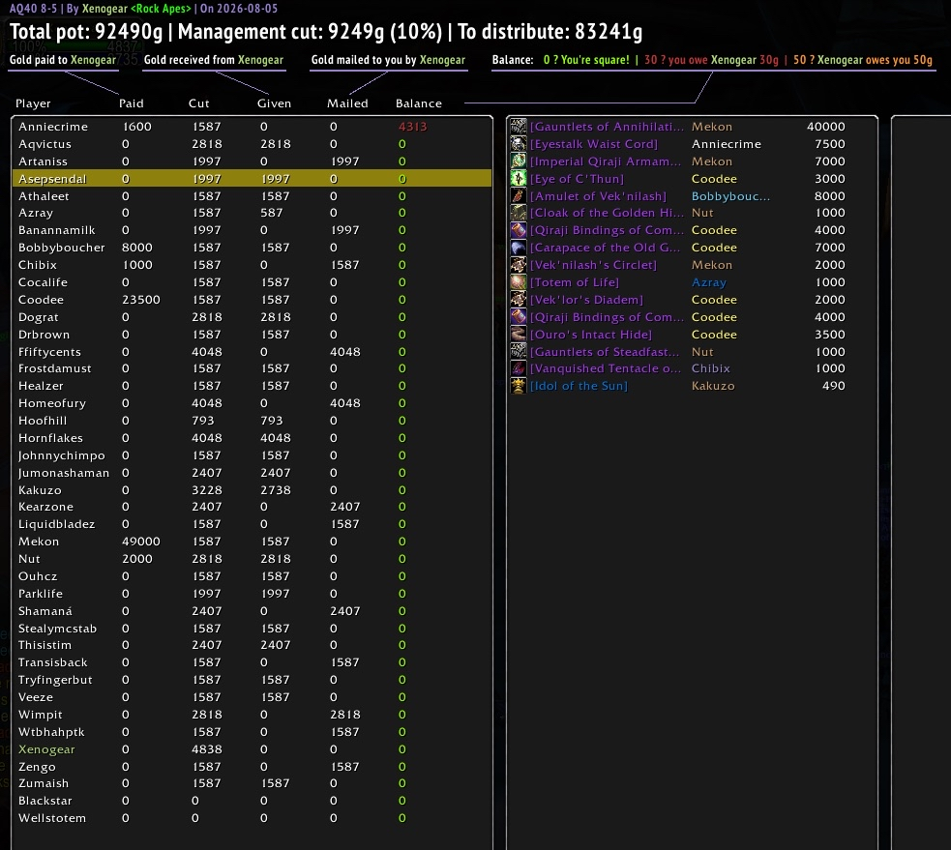Click Anniecrime's red 4313 balance

412,126
